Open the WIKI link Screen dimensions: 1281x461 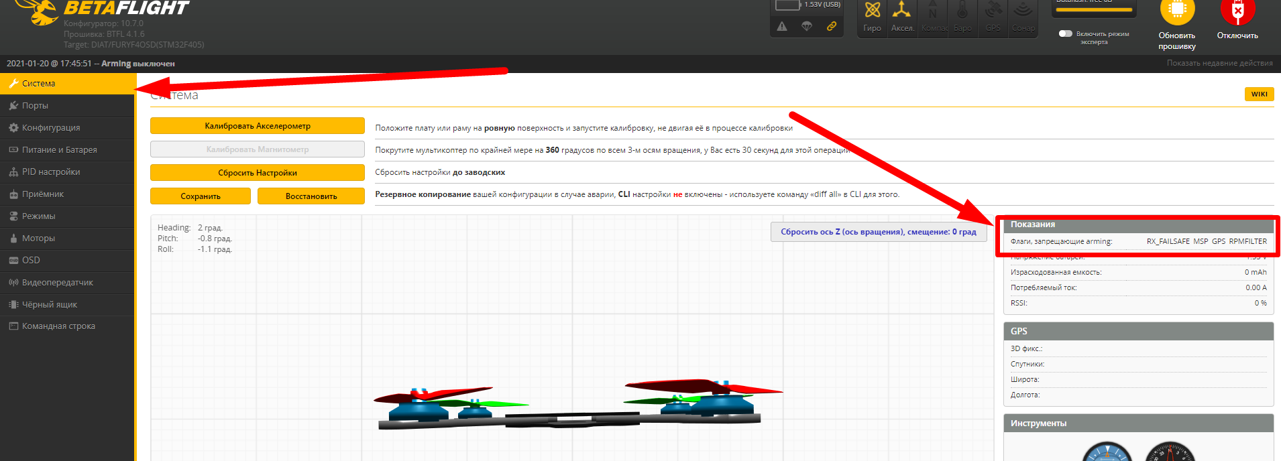point(1259,94)
